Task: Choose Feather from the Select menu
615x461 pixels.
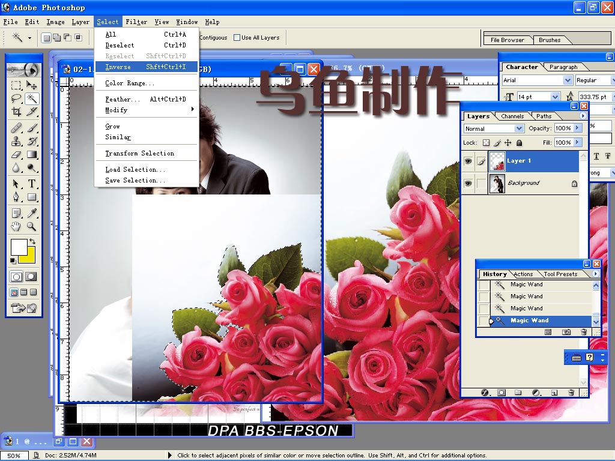Action: point(147,99)
